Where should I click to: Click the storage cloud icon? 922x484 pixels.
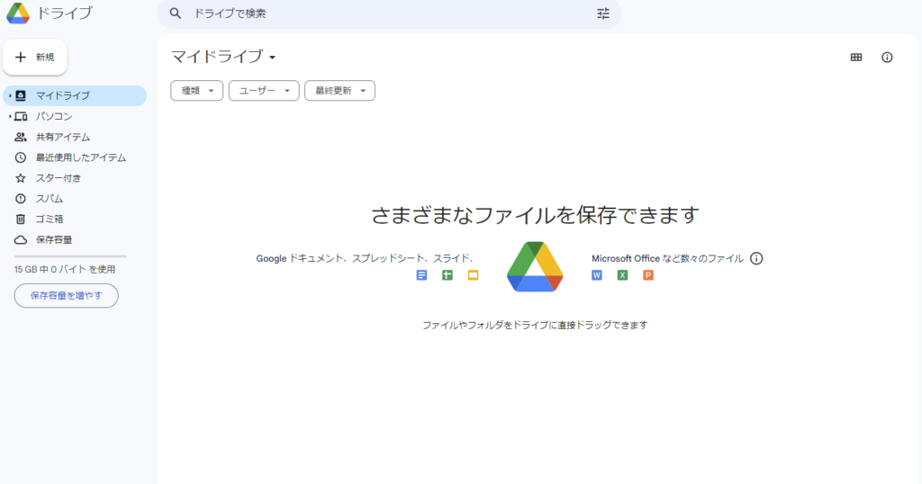21,239
